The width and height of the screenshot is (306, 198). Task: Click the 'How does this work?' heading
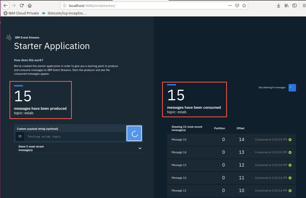28,60
